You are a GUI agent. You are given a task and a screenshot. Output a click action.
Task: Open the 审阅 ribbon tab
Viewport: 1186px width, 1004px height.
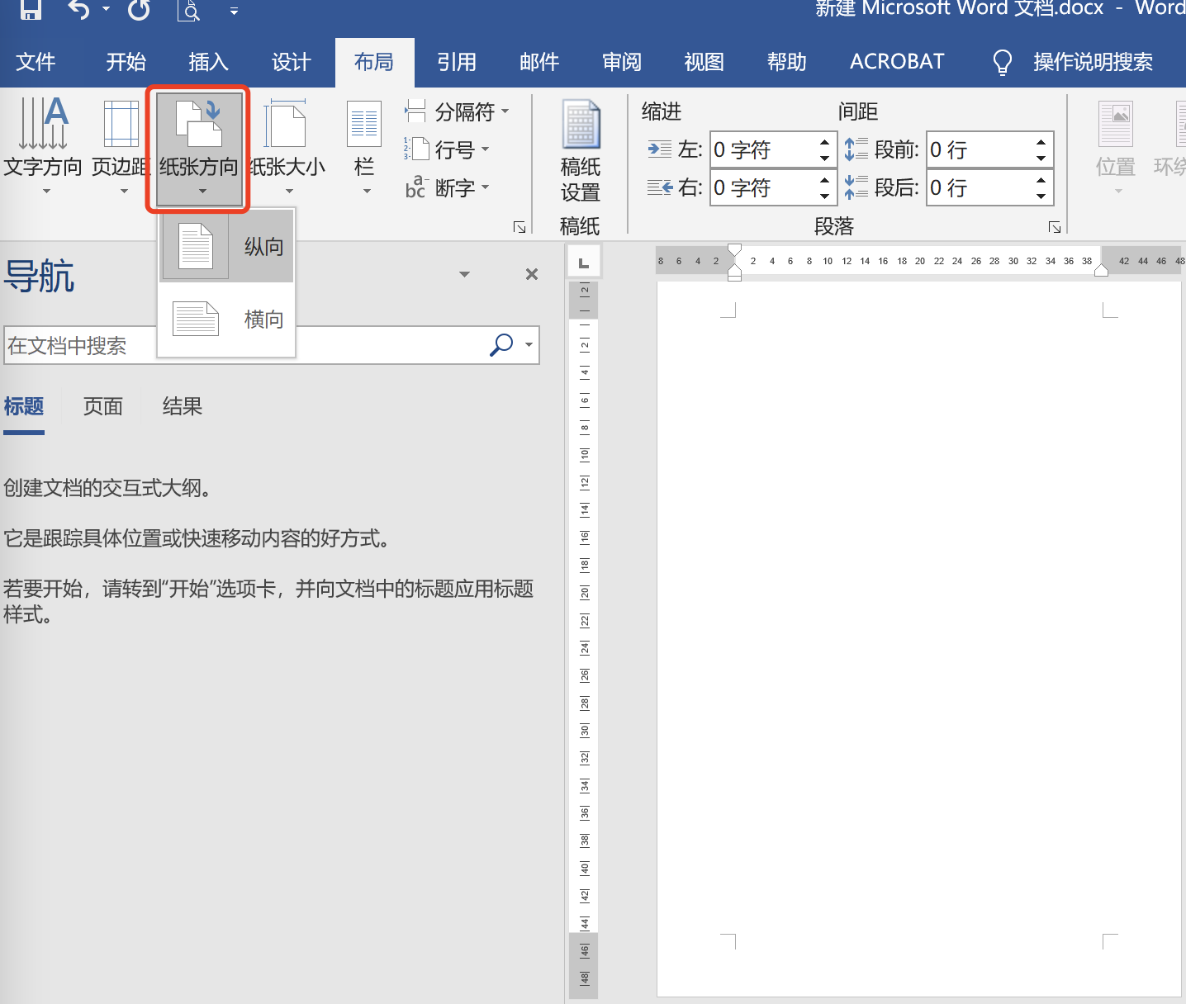point(622,62)
